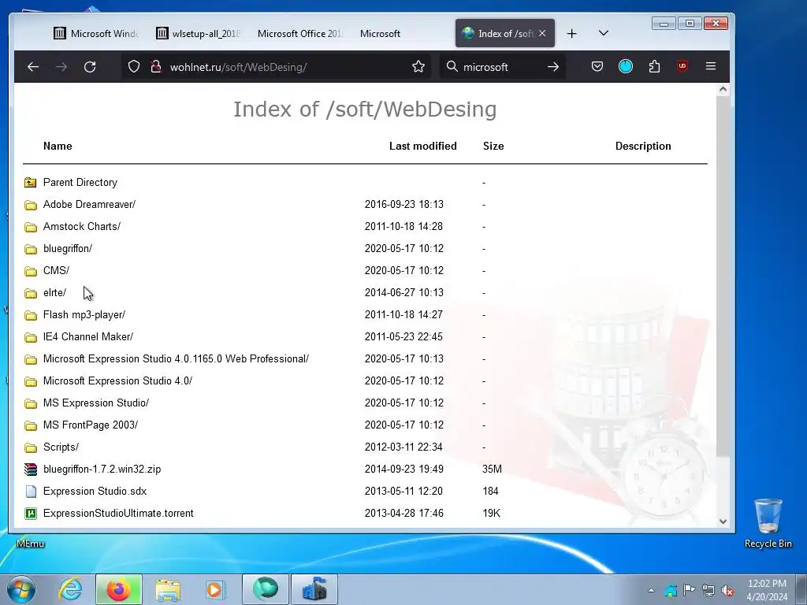Click the taskbar clock showing 12:02 PM
This screenshot has height=605, width=807.
[x=767, y=590]
